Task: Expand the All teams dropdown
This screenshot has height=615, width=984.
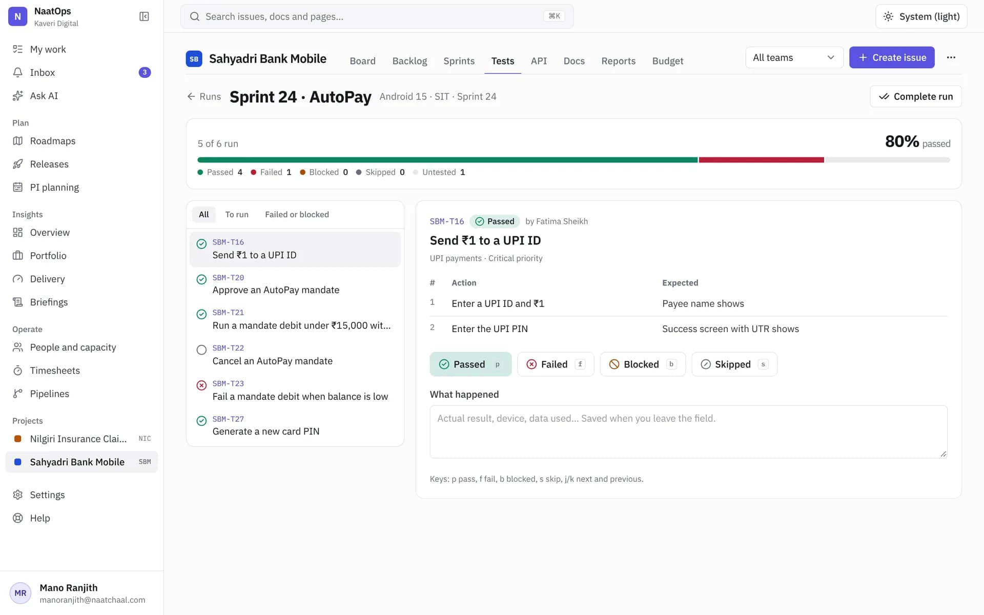Action: click(794, 57)
